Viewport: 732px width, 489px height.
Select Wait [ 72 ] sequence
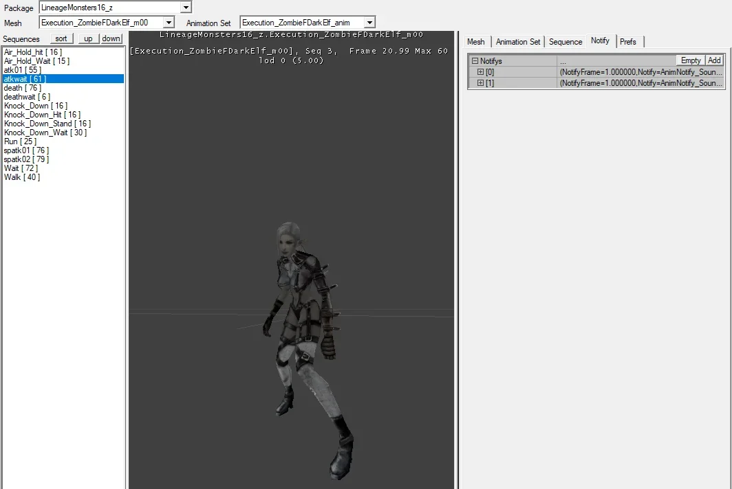pyautogui.click(x=63, y=168)
